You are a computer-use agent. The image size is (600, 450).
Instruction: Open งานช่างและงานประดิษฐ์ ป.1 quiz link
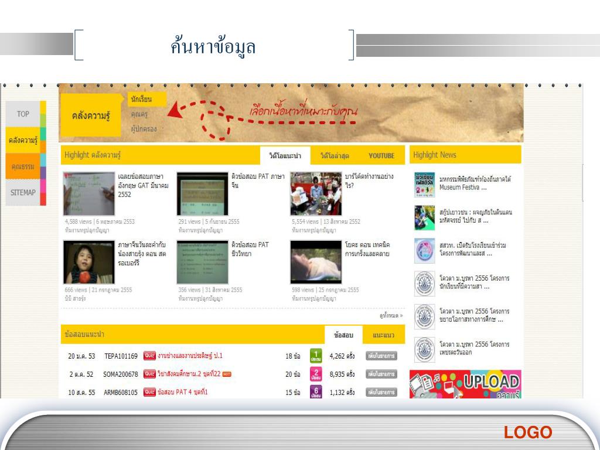[190, 356]
